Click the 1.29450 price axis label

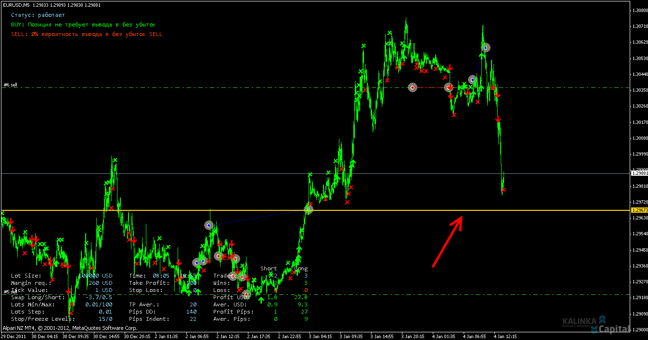coord(639,250)
